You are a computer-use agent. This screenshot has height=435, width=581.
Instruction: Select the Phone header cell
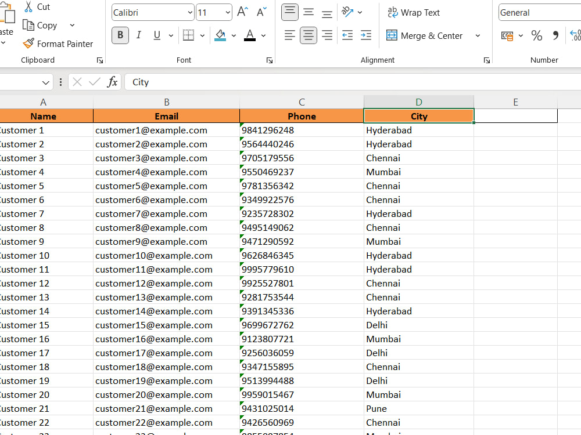(x=302, y=116)
